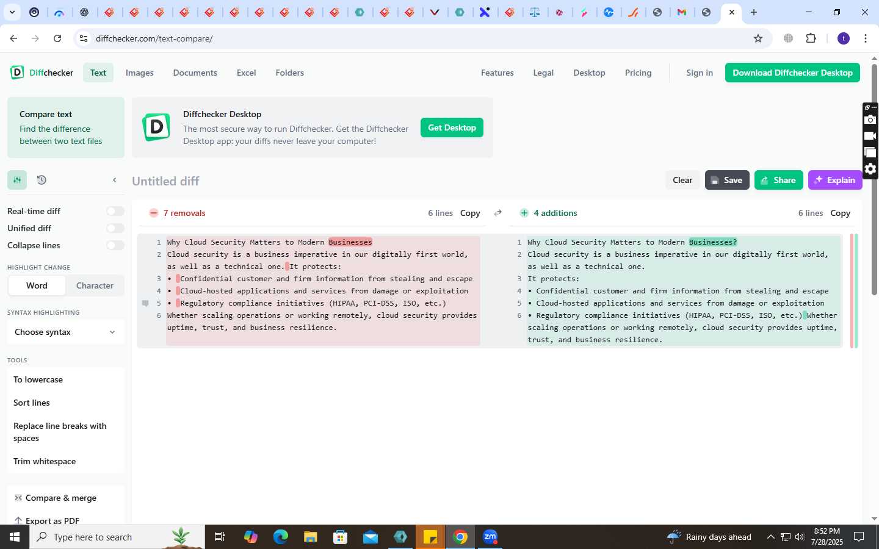Reload the page

(57, 38)
